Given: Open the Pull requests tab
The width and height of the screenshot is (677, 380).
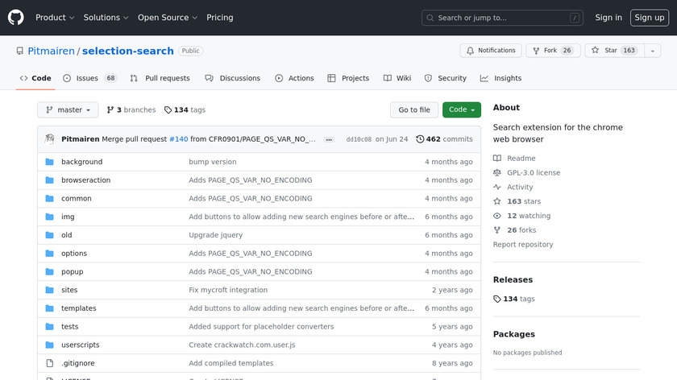Looking at the screenshot, I should pos(160,78).
